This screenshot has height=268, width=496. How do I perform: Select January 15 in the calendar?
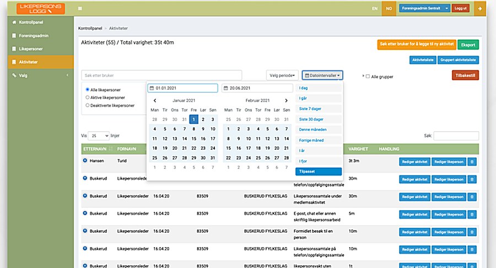pyautogui.click(x=193, y=139)
